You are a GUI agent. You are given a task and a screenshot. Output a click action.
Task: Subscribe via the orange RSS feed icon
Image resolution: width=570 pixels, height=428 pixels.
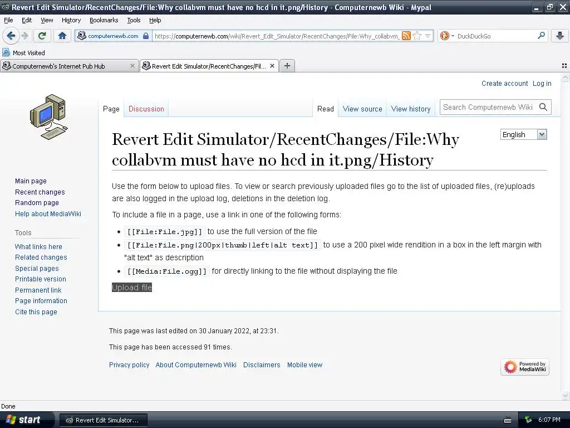[x=406, y=36]
